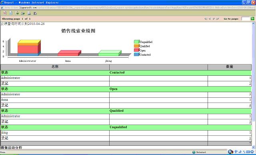
Task: Click the print on server icon
Action: tap(35, 13)
